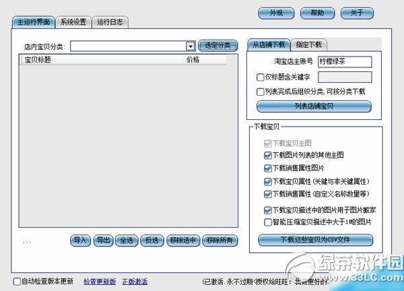Click the 导出 export button
Image resolution: width=404 pixels, height=291 pixels.
tap(103, 240)
